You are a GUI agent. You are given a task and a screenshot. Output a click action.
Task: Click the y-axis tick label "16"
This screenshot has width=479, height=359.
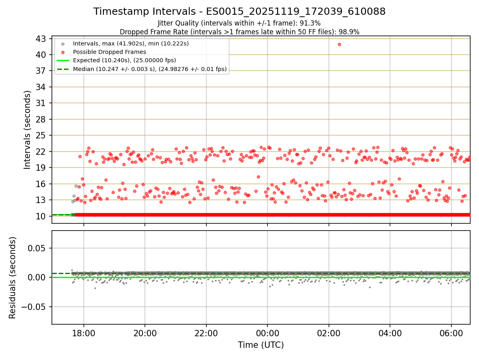click(42, 184)
